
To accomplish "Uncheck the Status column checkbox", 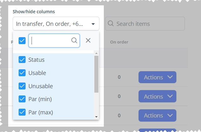I will pos(22,60).
